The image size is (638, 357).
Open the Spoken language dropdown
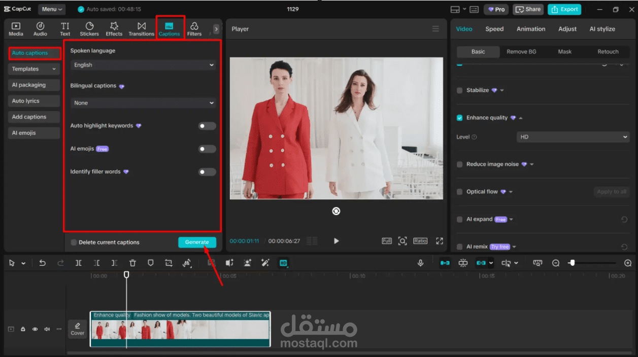point(143,65)
